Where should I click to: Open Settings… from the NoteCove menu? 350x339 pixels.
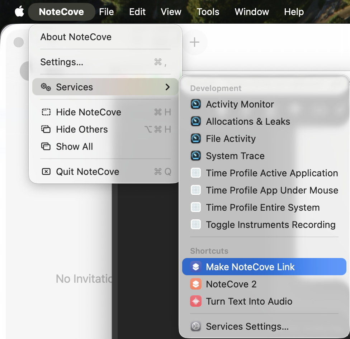coord(105,62)
